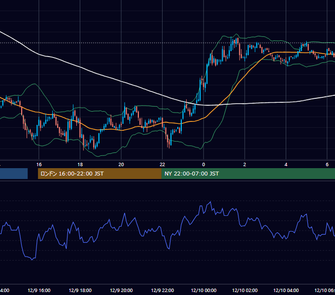The image size is (335, 295).
Task: Click the blue session bar before London
Action: click(14, 174)
